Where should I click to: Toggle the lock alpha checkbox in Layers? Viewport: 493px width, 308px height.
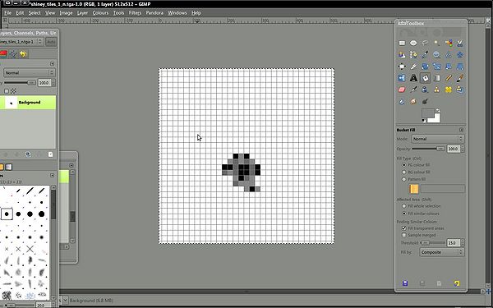(7, 91)
